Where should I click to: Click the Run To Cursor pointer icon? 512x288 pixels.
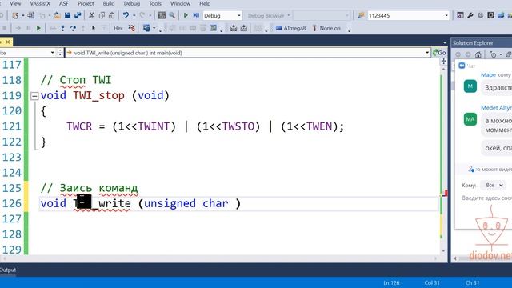click(94, 29)
